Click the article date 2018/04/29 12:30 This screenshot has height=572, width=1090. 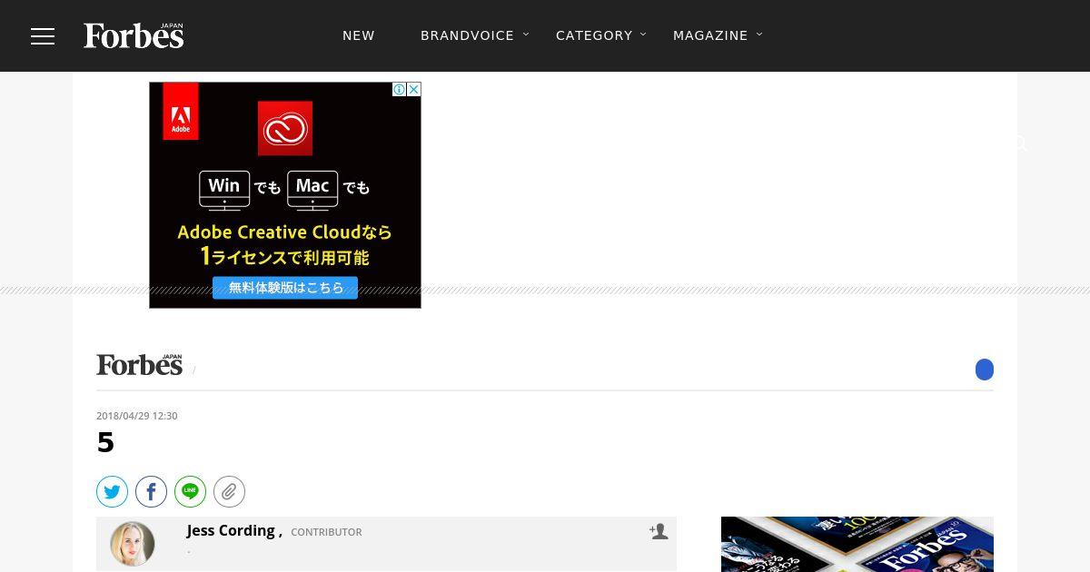[137, 416]
